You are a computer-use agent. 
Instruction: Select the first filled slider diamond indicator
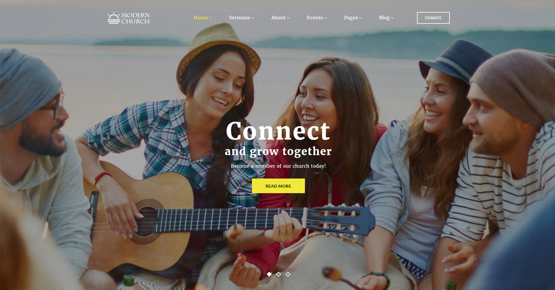(269, 274)
